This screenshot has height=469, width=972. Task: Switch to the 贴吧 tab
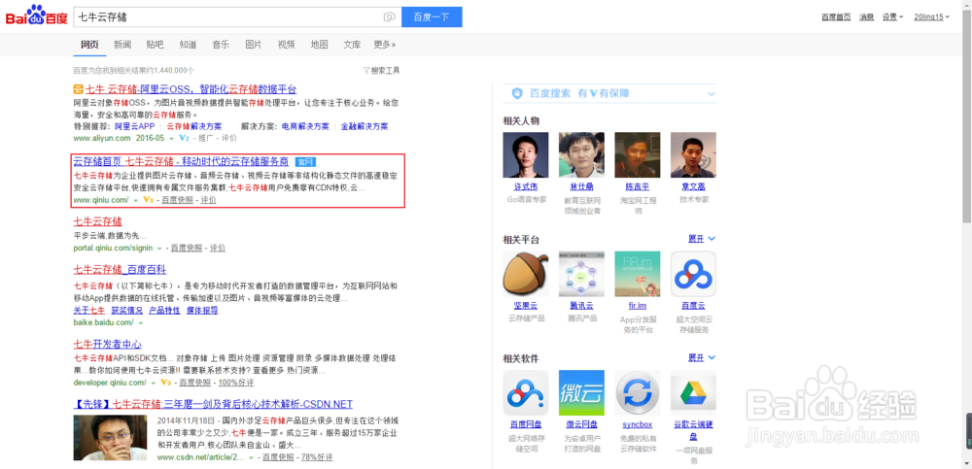pos(155,44)
